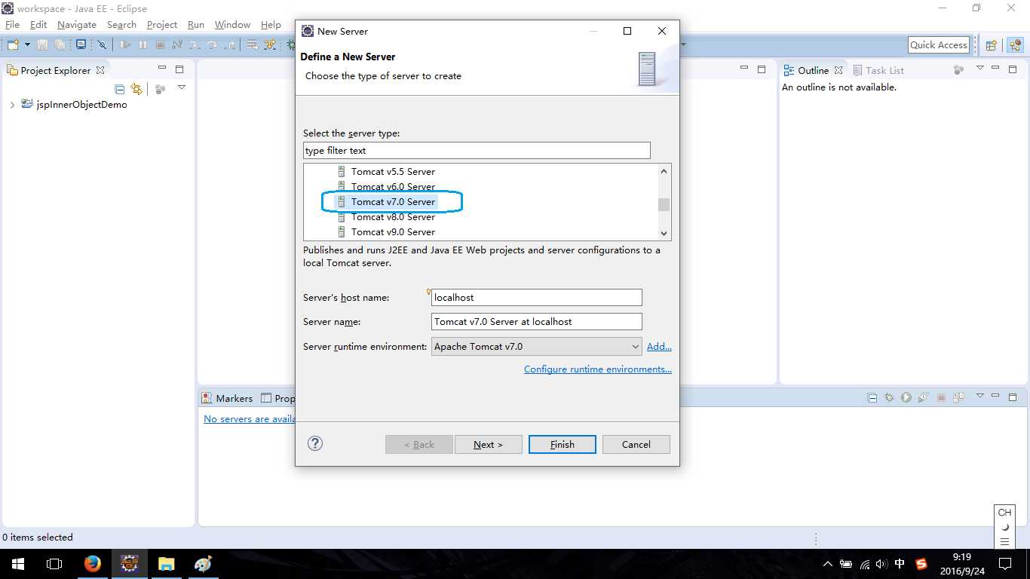Click the Disconnect debug icon
Screen dimensions: 1030x579
(x=176, y=45)
